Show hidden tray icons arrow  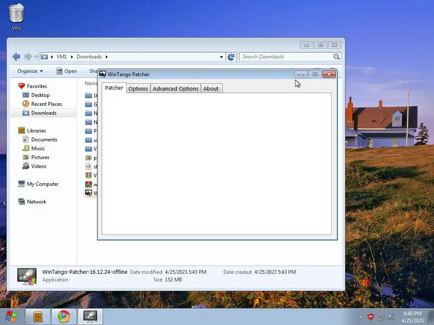(x=360, y=317)
